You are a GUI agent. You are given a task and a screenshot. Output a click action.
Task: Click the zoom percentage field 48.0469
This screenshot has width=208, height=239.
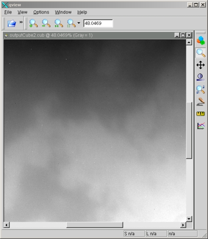pos(98,23)
